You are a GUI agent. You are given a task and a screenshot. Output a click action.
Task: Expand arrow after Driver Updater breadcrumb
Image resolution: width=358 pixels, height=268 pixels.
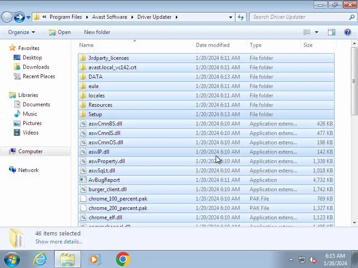coord(176,17)
